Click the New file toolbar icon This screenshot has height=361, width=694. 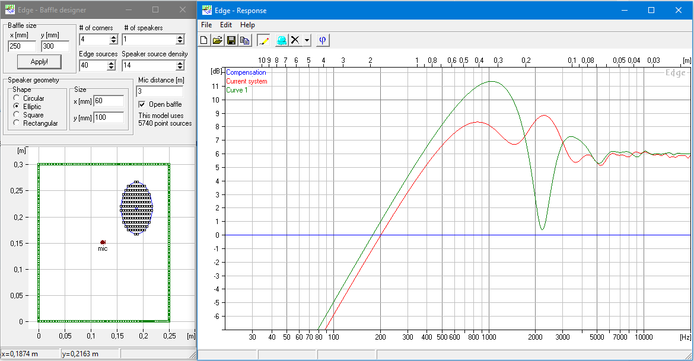tap(204, 40)
